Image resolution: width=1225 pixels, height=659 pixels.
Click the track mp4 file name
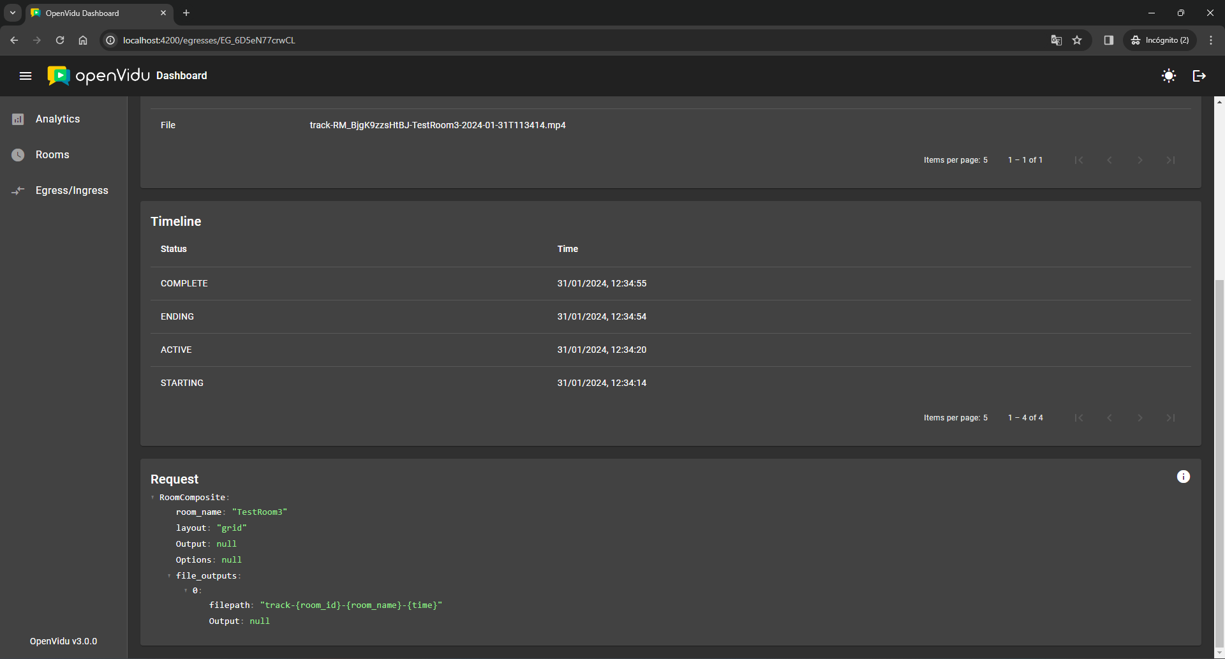437,125
